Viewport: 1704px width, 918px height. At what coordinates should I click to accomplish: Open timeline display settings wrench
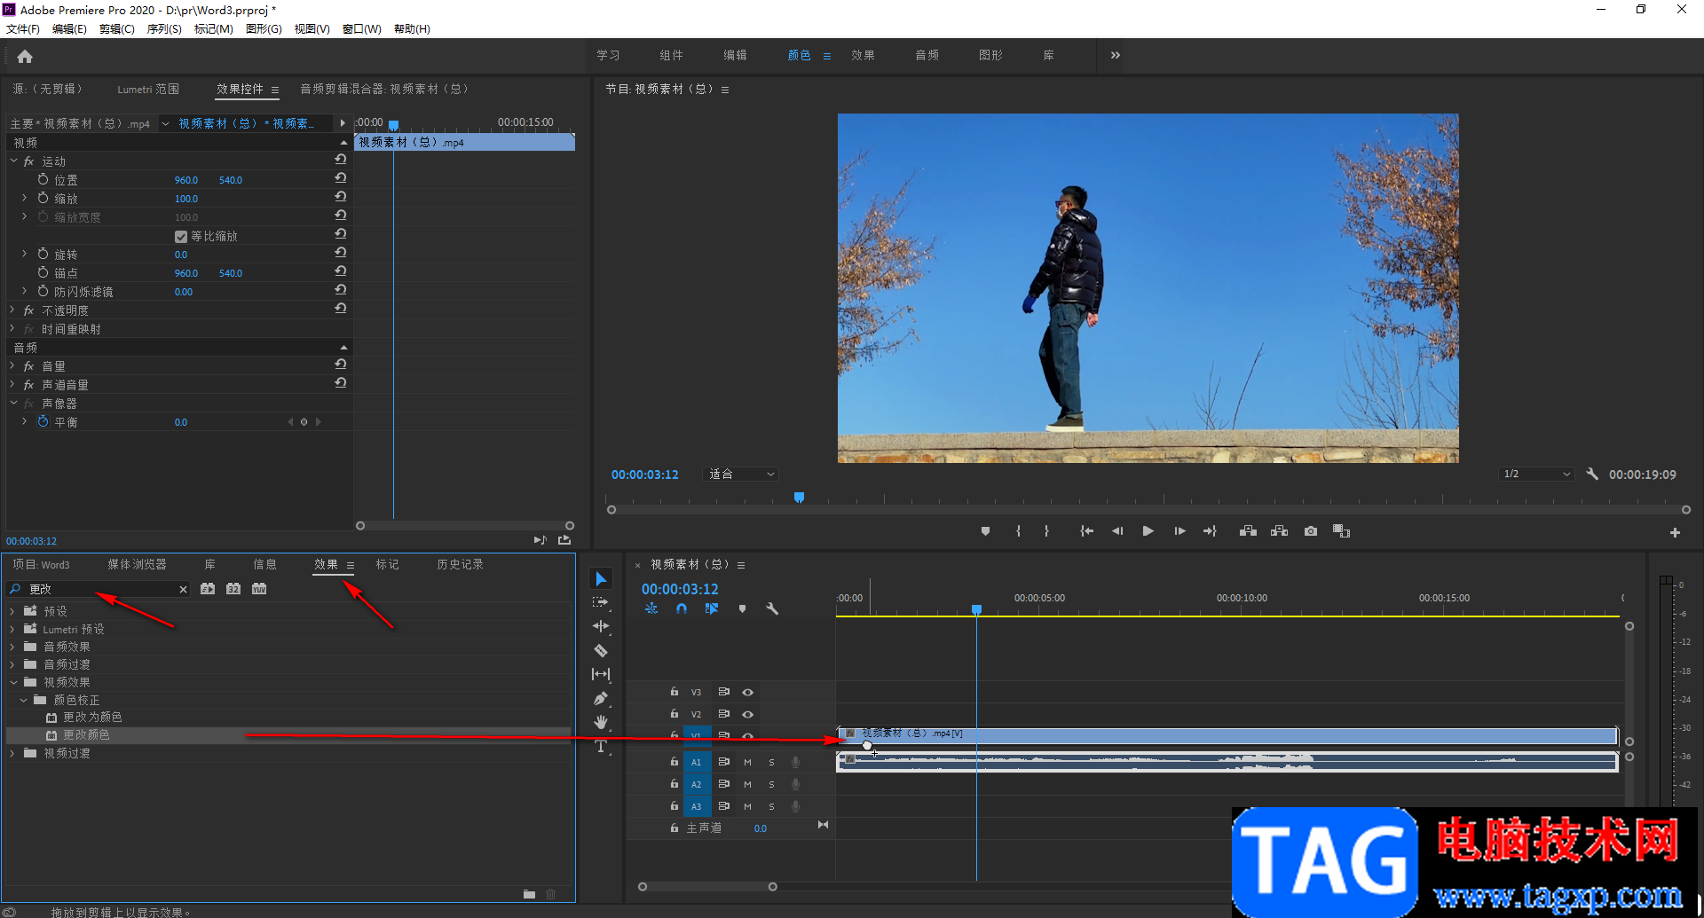click(x=771, y=608)
